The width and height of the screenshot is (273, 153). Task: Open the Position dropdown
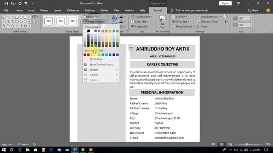pos(180,17)
